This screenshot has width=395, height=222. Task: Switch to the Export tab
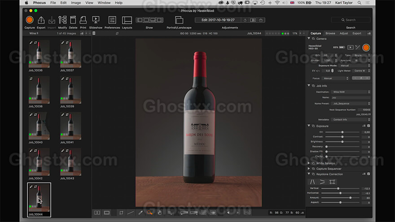(357, 33)
